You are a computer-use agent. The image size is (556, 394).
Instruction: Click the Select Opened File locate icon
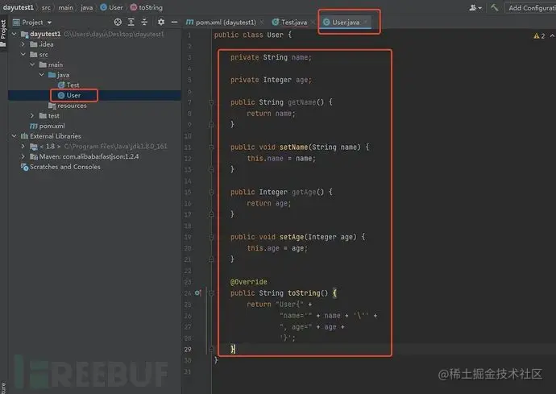click(x=118, y=23)
